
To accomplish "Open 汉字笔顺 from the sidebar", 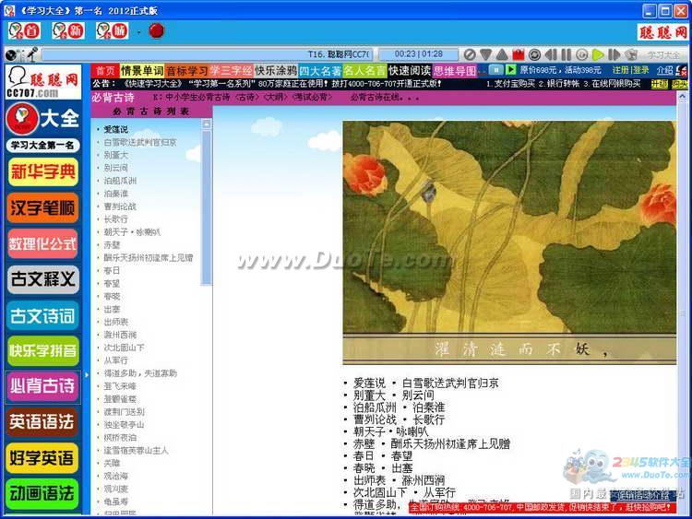I will point(42,207).
